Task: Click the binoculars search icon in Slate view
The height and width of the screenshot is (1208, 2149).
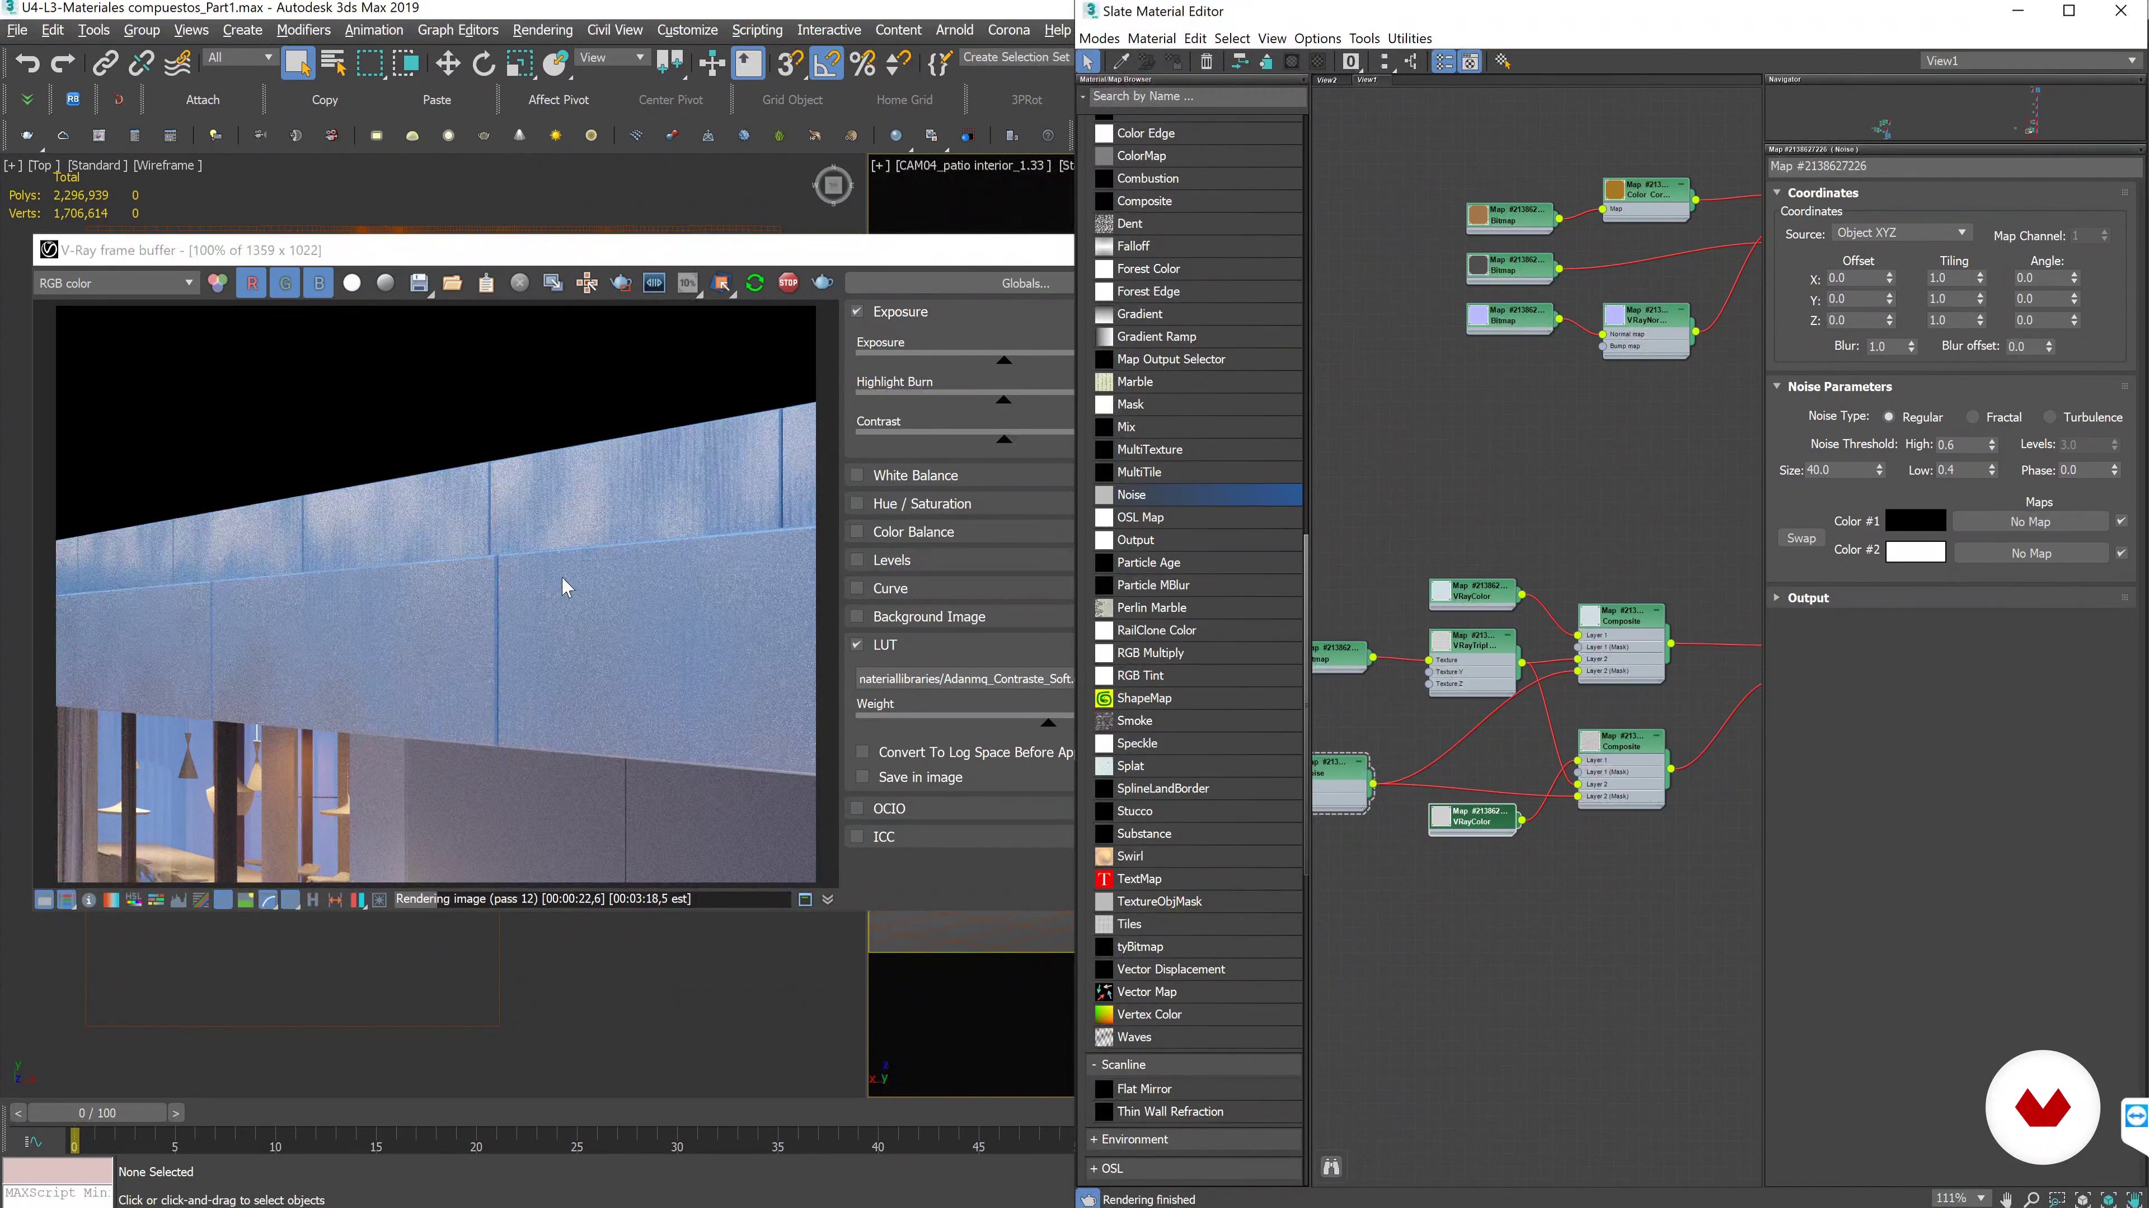Action: click(x=1331, y=1166)
